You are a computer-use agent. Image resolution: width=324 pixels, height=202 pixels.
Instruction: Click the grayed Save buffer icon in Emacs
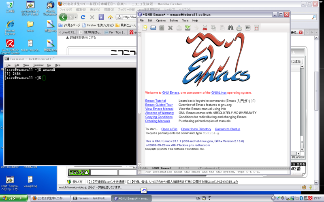[179, 27]
